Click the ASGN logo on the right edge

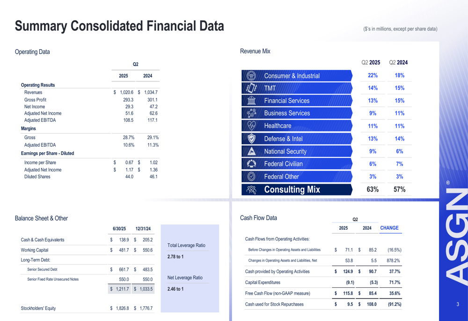click(x=454, y=235)
